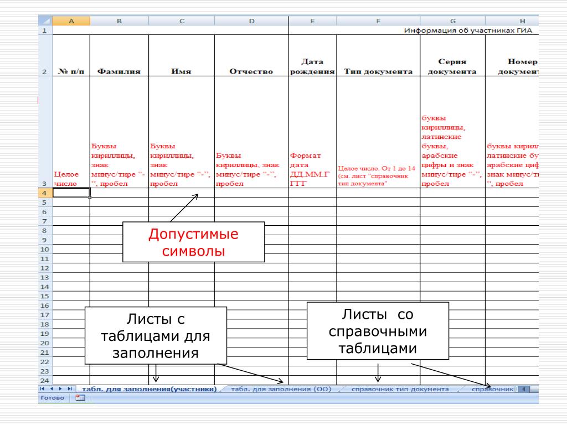The width and height of the screenshot is (567, 425).
Task: Click the 'Целое число' hint cell
Action: click(x=71, y=132)
